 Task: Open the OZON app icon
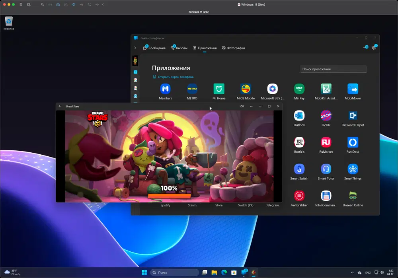tap(326, 116)
